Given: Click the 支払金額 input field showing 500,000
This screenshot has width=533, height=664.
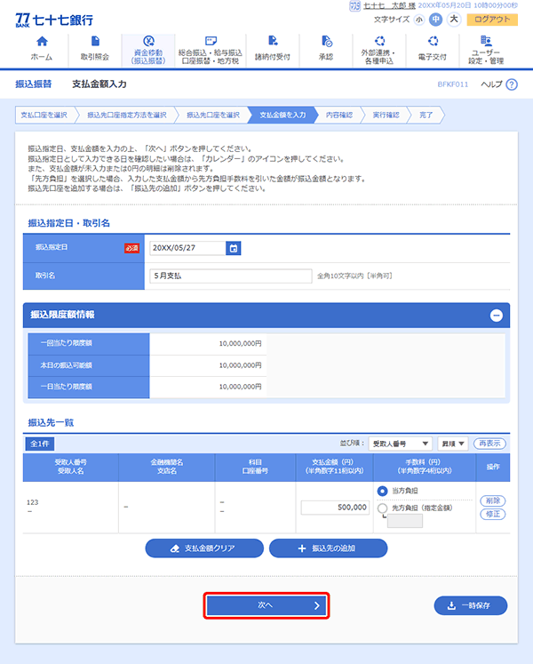Looking at the screenshot, I should point(335,508).
